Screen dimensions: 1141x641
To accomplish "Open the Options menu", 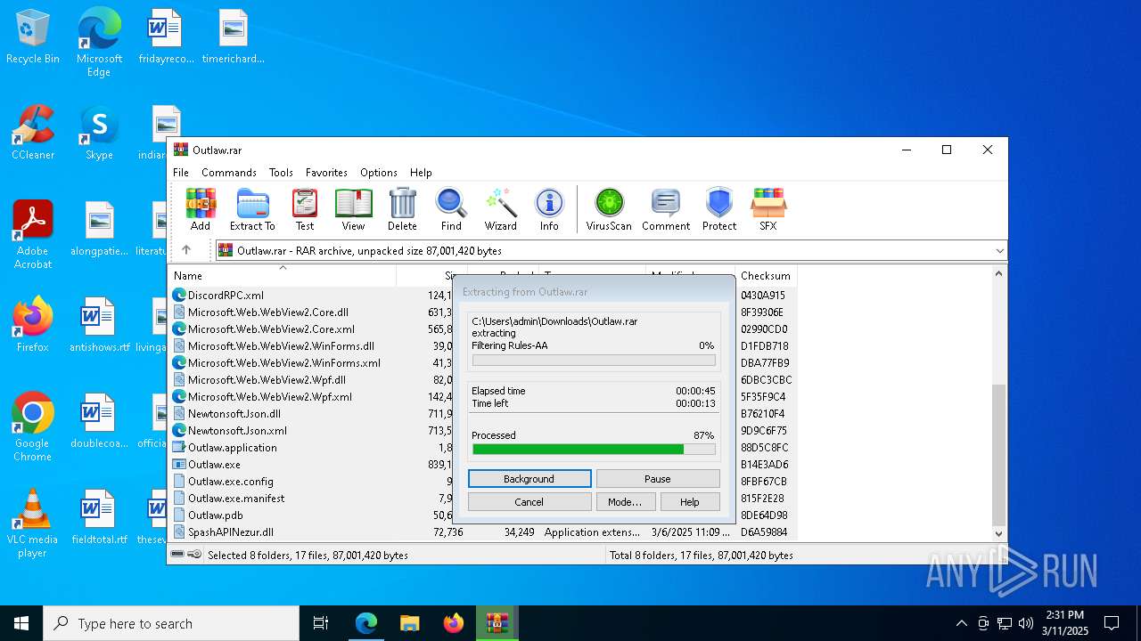I will click(x=379, y=173).
